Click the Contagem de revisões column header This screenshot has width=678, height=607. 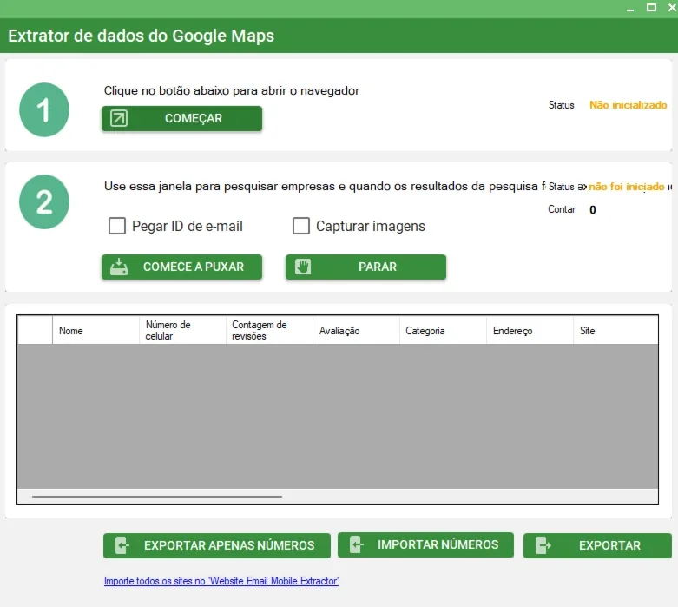click(x=269, y=331)
